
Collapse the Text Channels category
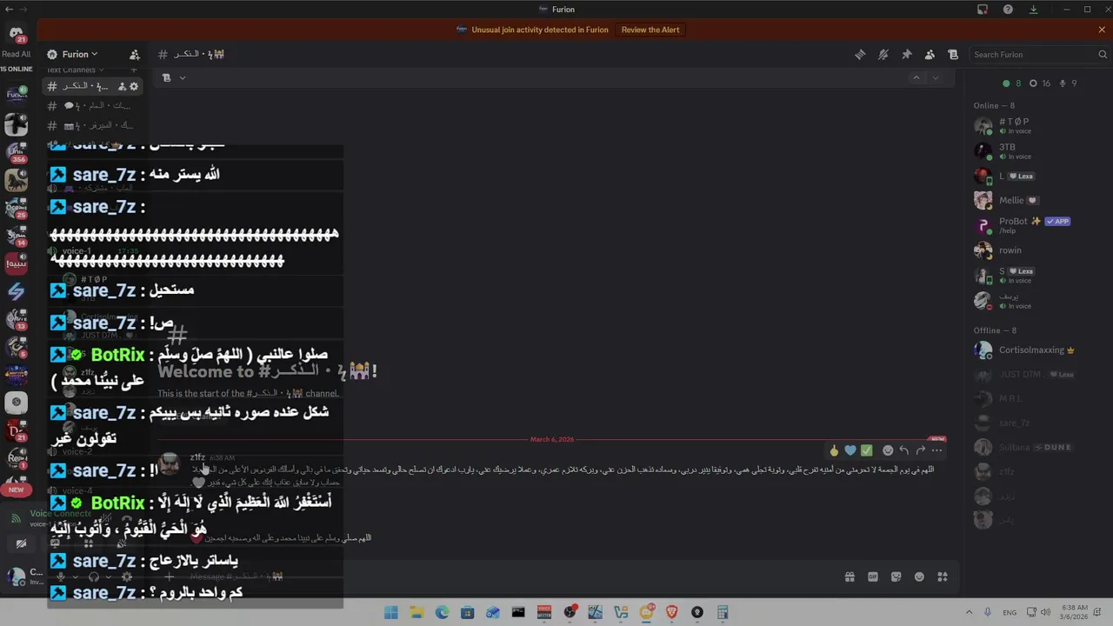(75, 70)
